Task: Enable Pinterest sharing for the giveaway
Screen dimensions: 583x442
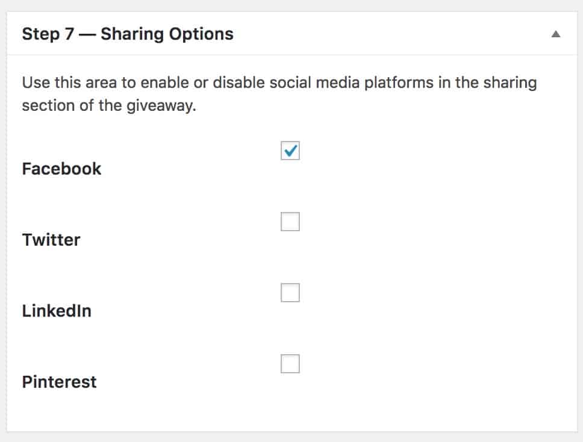Action: coord(290,364)
